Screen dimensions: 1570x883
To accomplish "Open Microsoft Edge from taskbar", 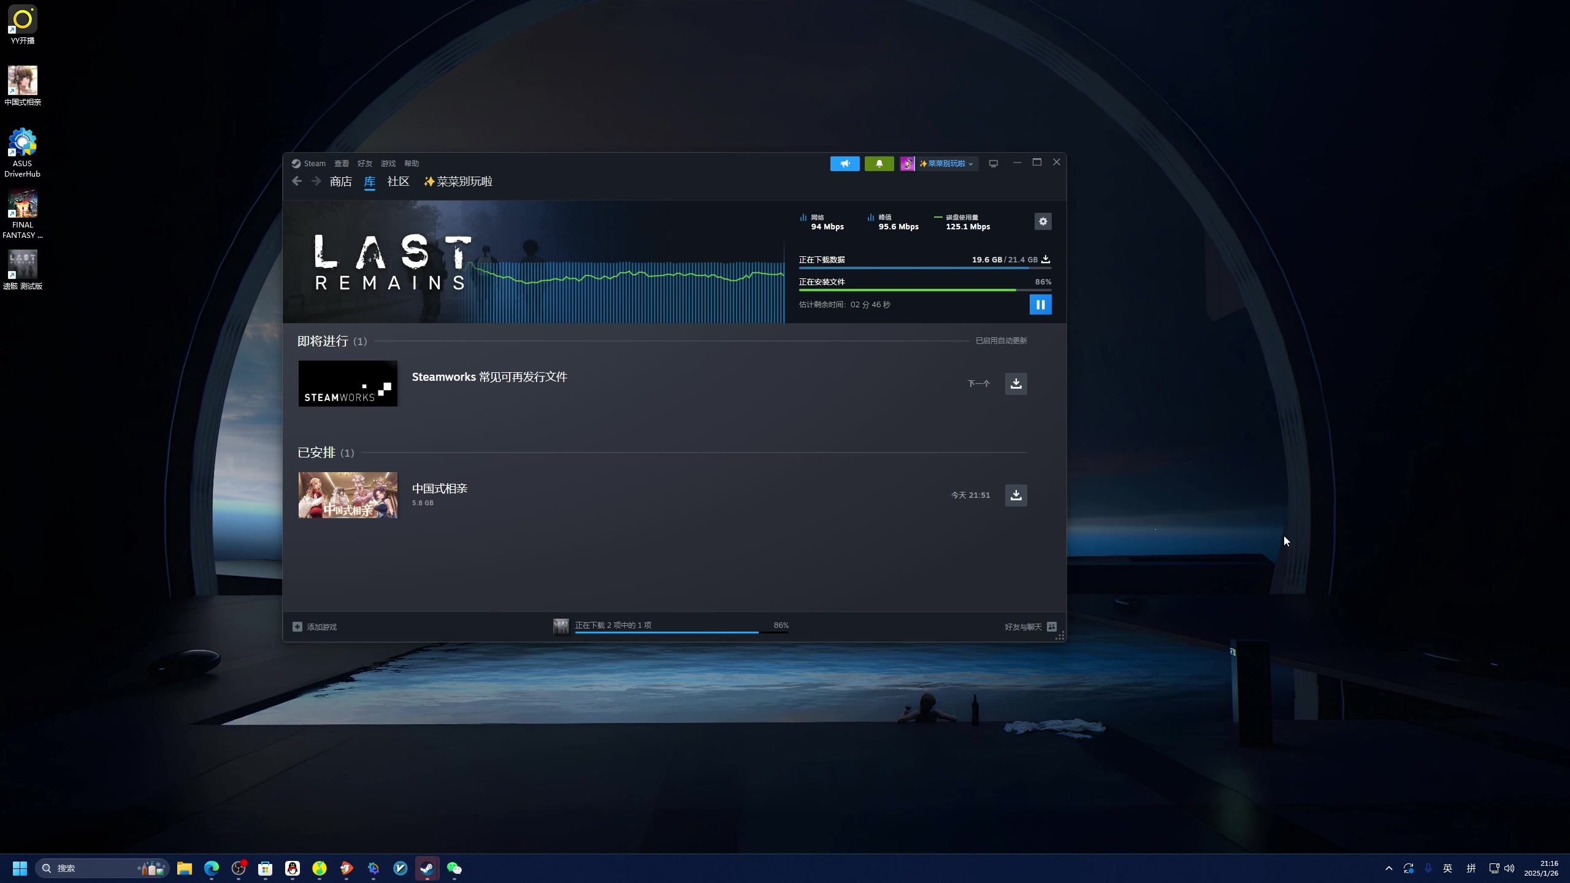I will pos(212,868).
